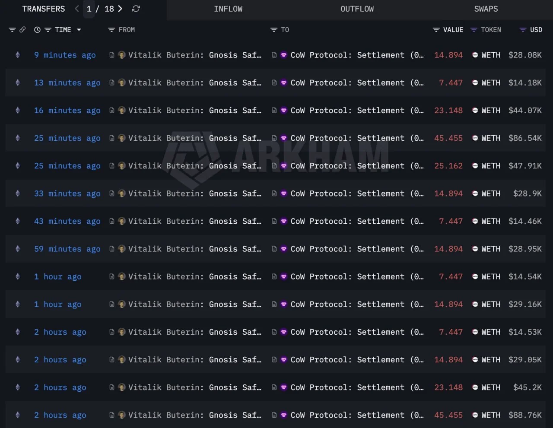Click the refresh transfers icon

pos(136,9)
